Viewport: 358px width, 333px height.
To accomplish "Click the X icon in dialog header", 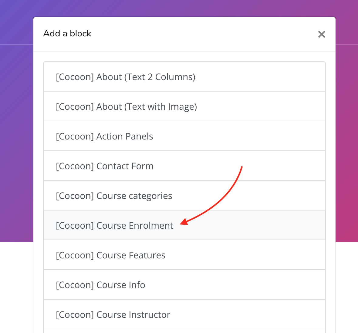I will (x=322, y=34).
